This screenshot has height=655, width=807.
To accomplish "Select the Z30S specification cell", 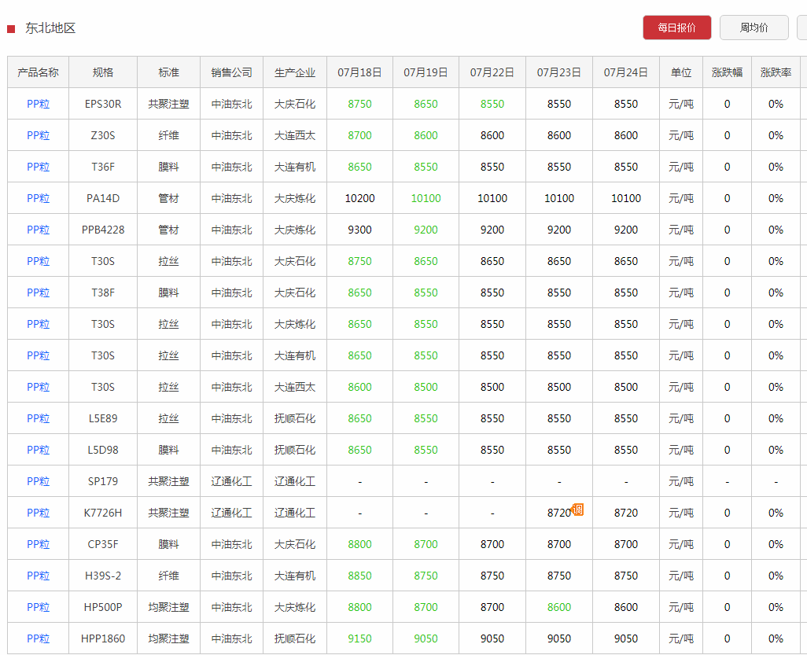I will pyautogui.click(x=103, y=135).
